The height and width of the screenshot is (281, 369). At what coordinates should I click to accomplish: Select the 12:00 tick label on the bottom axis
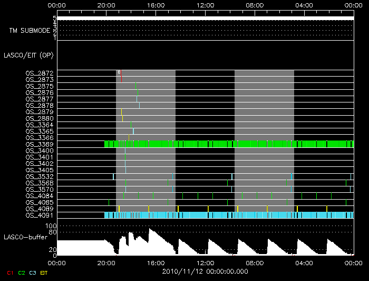[x=205, y=262]
